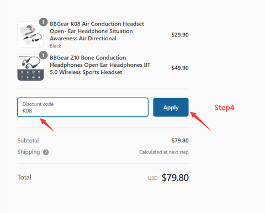
Task: Select the BBGear Z10 headphones thumbnail
Action: [30, 68]
